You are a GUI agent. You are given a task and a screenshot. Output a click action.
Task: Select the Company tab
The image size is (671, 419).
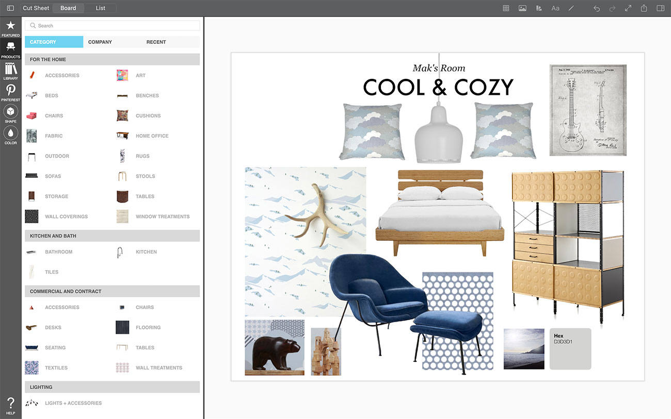(100, 42)
